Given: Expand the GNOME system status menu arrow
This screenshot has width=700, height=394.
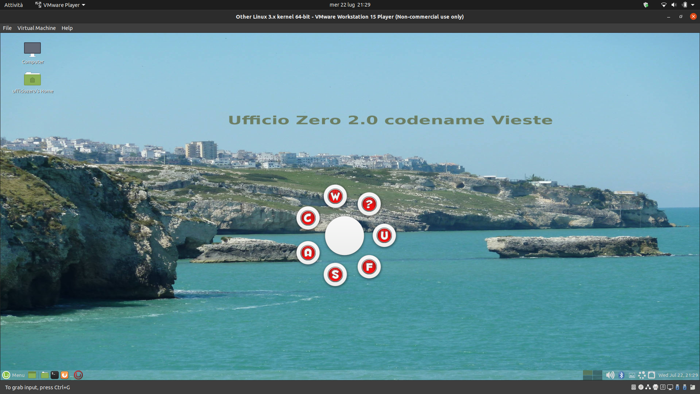Looking at the screenshot, I should (693, 5).
